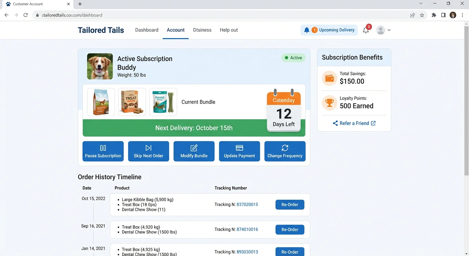The image size is (469, 256).
Task: Toggle browser side panel icon
Action: [443, 15]
